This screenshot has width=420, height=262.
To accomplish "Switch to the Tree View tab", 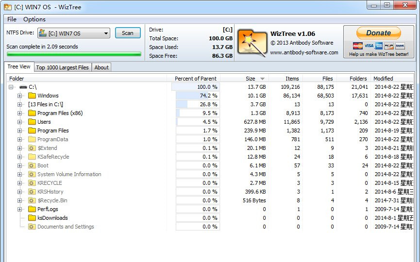I will tap(19, 66).
